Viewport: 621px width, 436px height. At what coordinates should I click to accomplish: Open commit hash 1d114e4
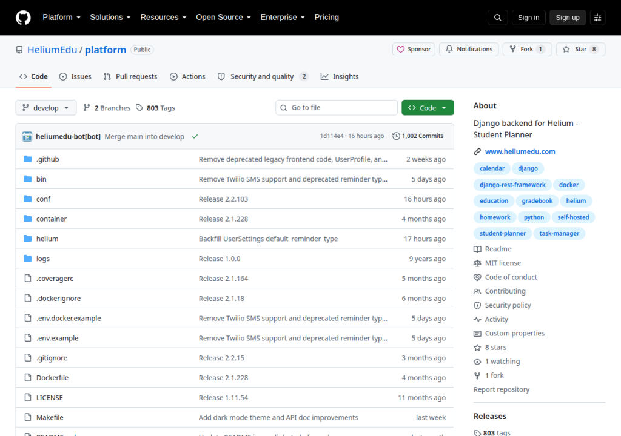pyautogui.click(x=332, y=136)
